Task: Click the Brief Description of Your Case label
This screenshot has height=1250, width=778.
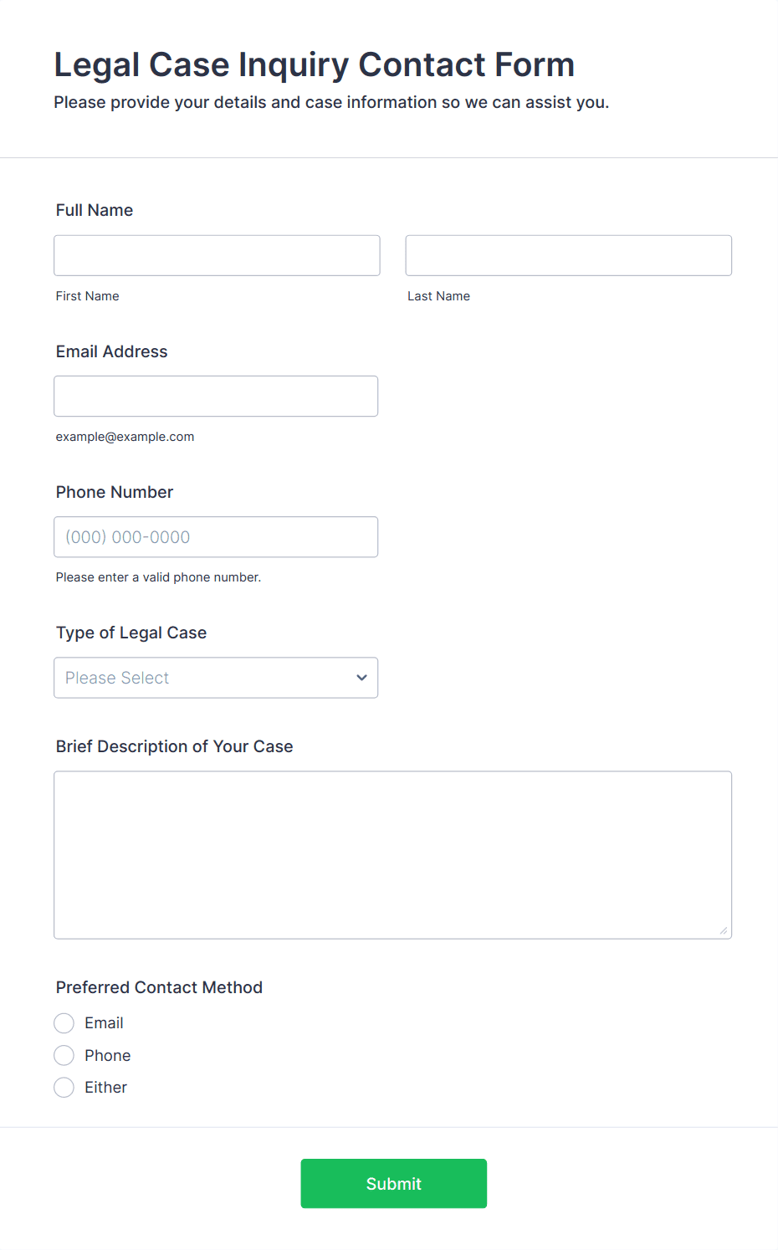Action: click(x=175, y=746)
